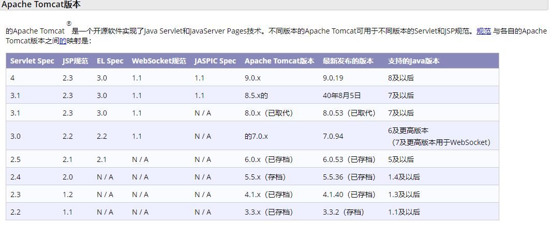
Task: Select the 支持的Java版本 column header
Action: [x=413, y=61]
